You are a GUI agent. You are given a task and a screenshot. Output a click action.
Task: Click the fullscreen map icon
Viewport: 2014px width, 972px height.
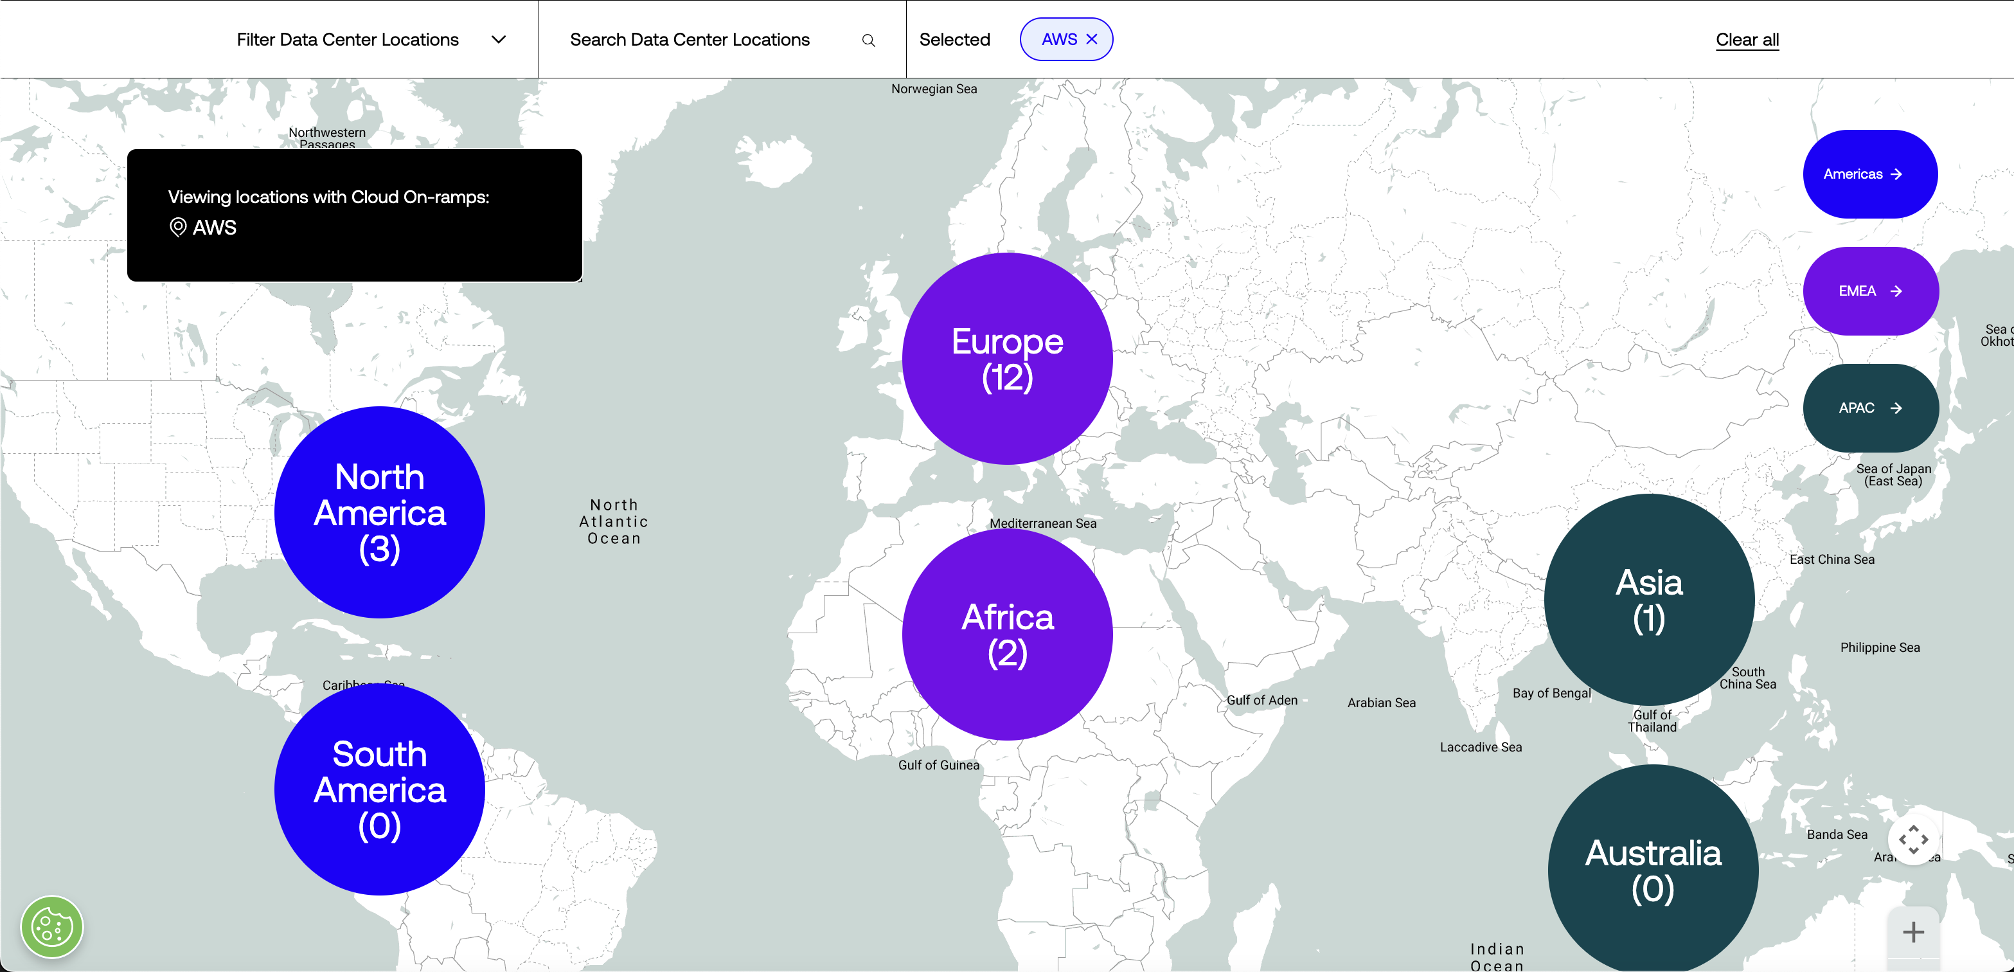click(x=1914, y=840)
